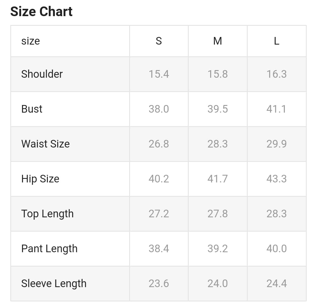Viewport: 317px width, 305px height.
Task: Click the Pant Length row label
Action: 49,249
